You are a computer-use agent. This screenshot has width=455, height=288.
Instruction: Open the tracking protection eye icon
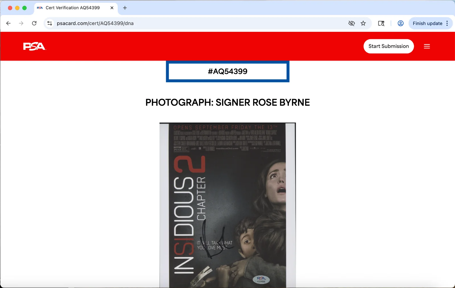click(x=351, y=23)
